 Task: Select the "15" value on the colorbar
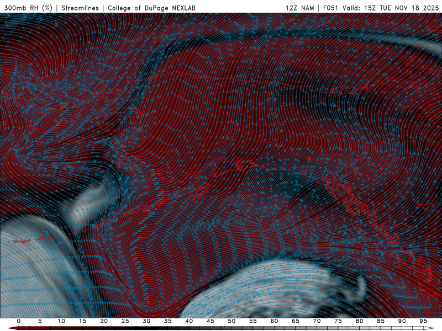pos(82,321)
